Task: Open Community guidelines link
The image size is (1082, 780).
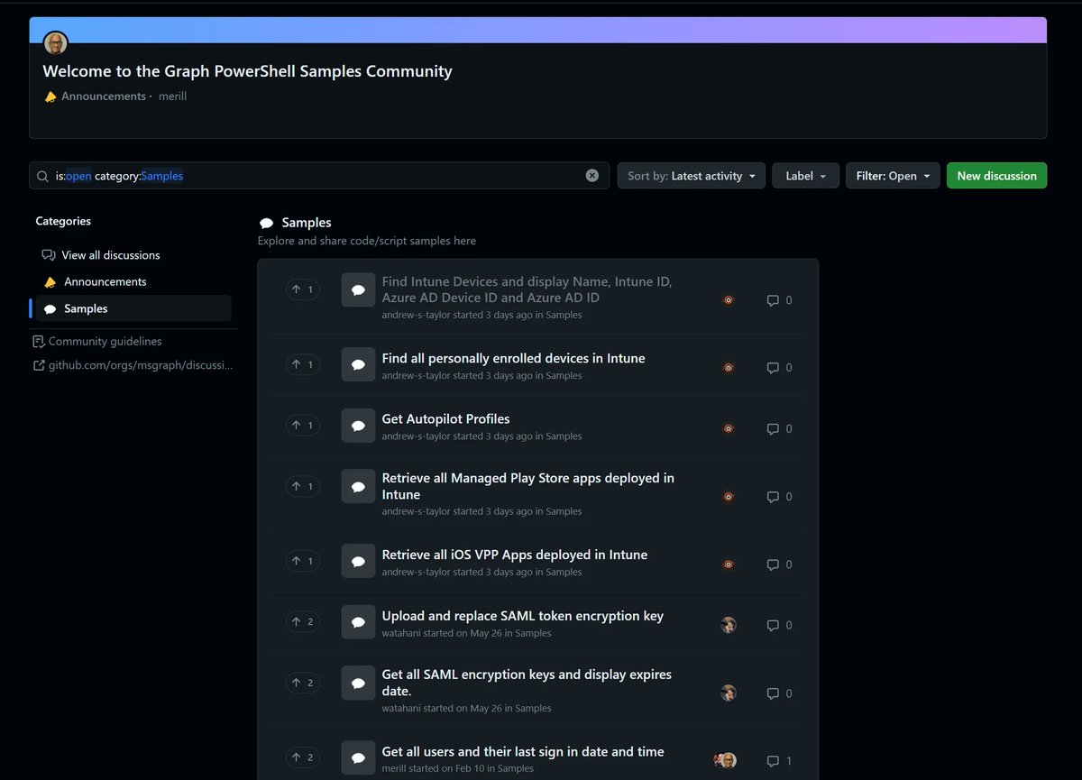Action: click(97, 342)
